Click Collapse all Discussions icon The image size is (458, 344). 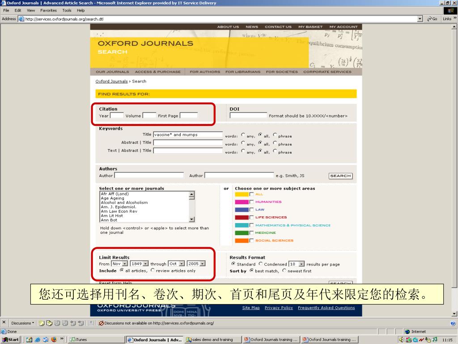(x=65, y=323)
